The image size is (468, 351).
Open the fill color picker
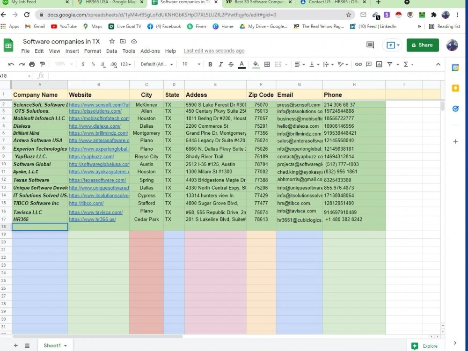click(x=256, y=65)
